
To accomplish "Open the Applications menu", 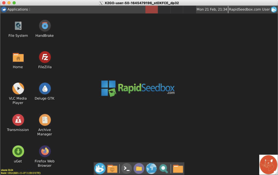I will [x=15, y=10].
